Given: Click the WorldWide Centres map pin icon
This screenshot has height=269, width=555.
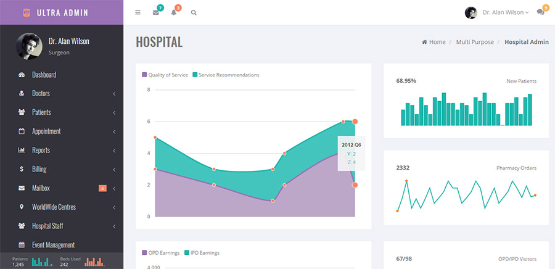Looking at the screenshot, I should (22, 207).
